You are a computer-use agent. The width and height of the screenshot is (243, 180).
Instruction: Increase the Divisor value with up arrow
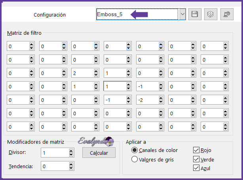(71, 151)
